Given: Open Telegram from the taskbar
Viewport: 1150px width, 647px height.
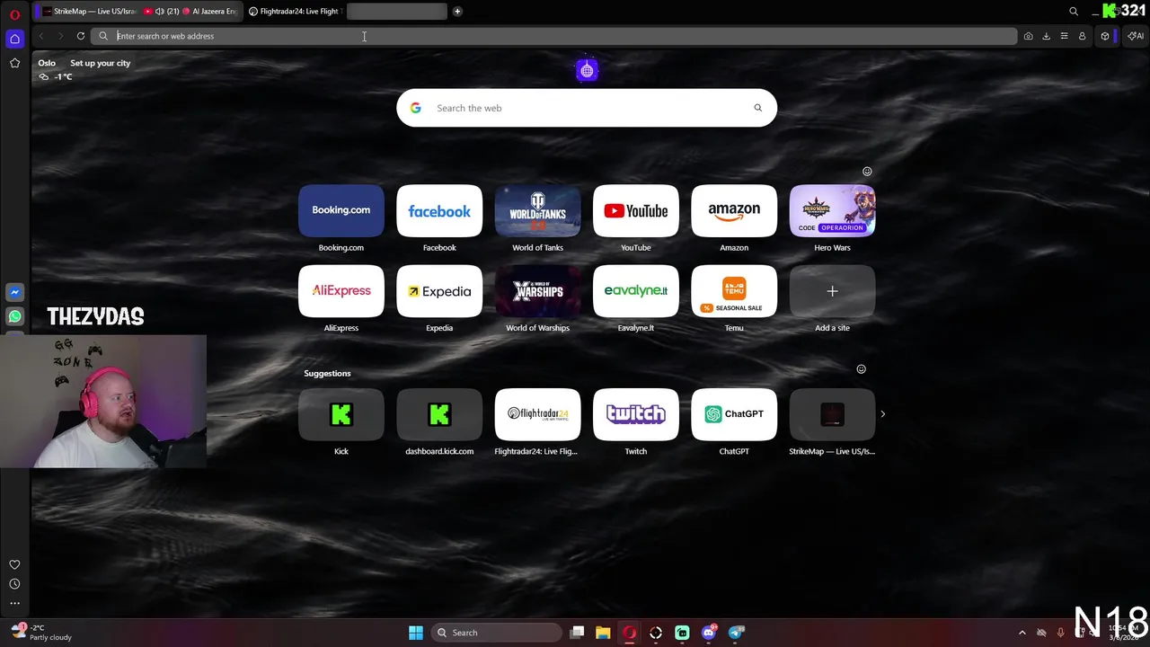Looking at the screenshot, I should (x=736, y=633).
